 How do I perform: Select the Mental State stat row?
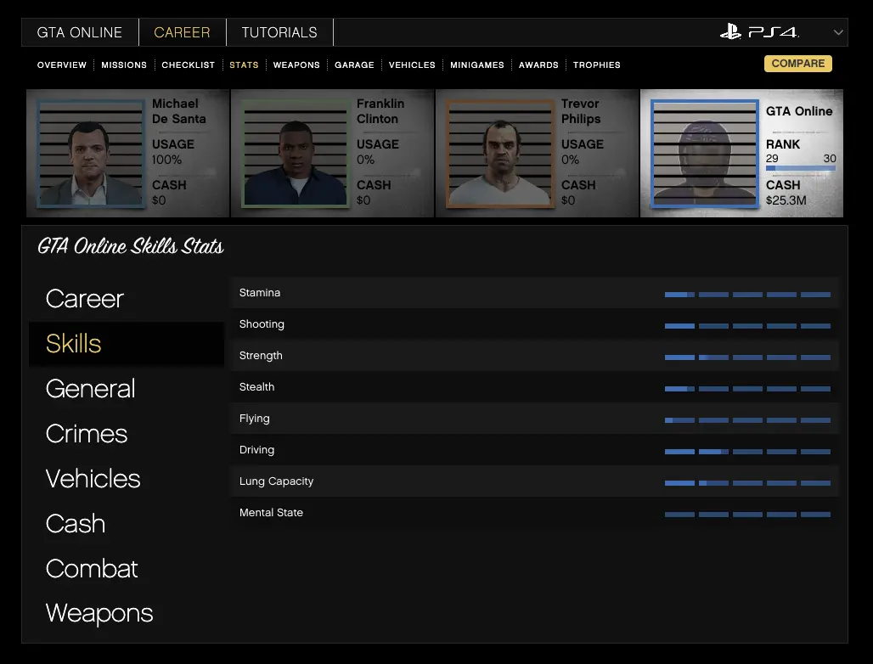point(534,513)
